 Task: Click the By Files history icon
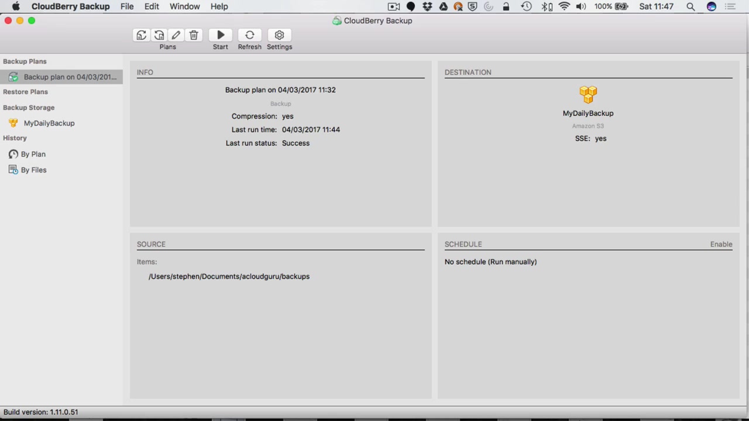coord(13,170)
